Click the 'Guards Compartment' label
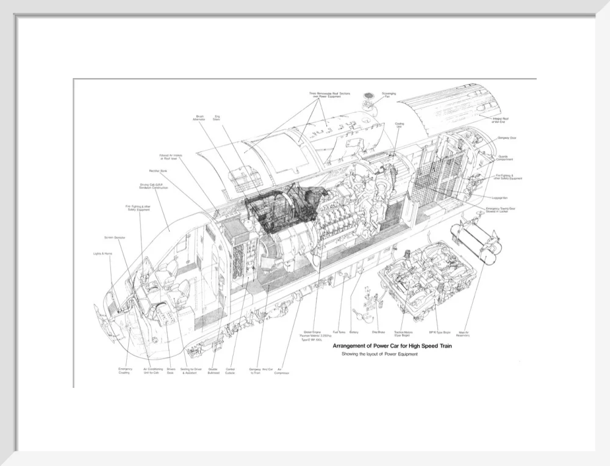 [x=504, y=158]
